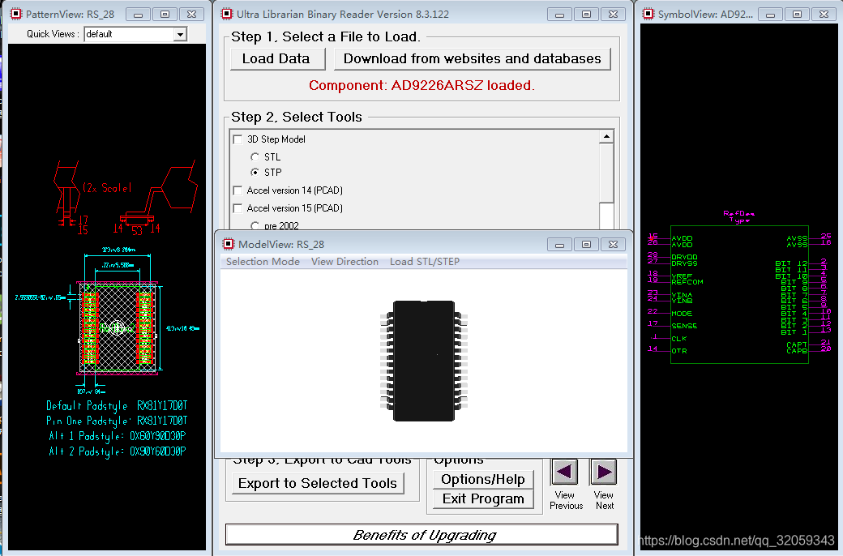The image size is (843, 556).
Task: Click Export to Selected Tools button
Action: coord(318,483)
